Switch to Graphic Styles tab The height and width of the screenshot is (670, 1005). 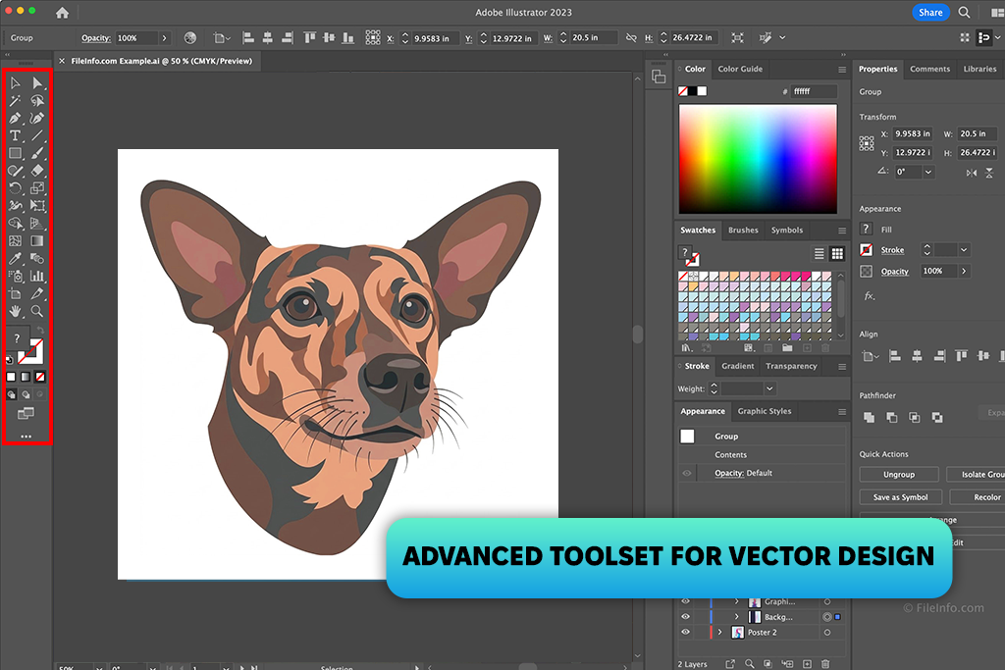764,411
